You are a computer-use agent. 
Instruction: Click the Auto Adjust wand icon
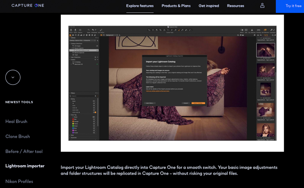(101, 30)
